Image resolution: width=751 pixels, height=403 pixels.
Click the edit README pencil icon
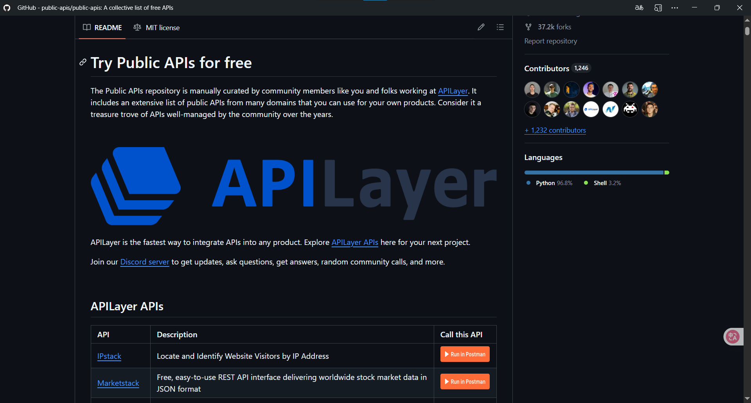481,27
